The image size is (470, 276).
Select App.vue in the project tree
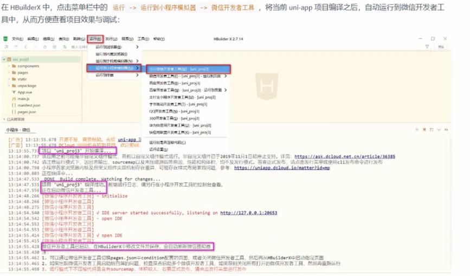(x=24, y=92)
